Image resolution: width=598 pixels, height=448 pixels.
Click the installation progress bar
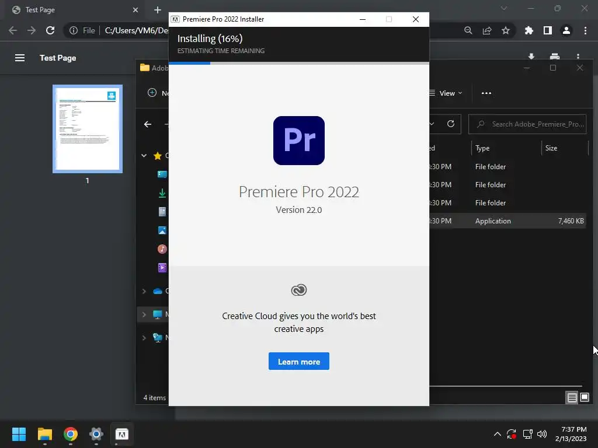point(298,63)
